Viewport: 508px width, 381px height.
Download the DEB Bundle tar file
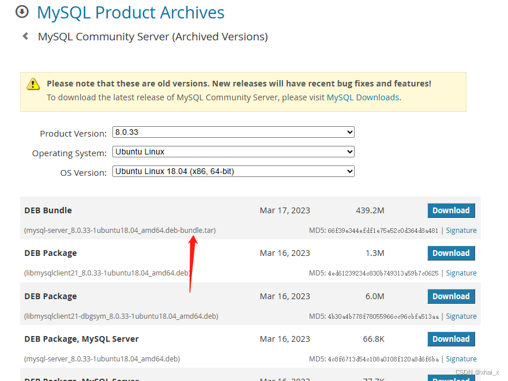[x=451, y=210]
